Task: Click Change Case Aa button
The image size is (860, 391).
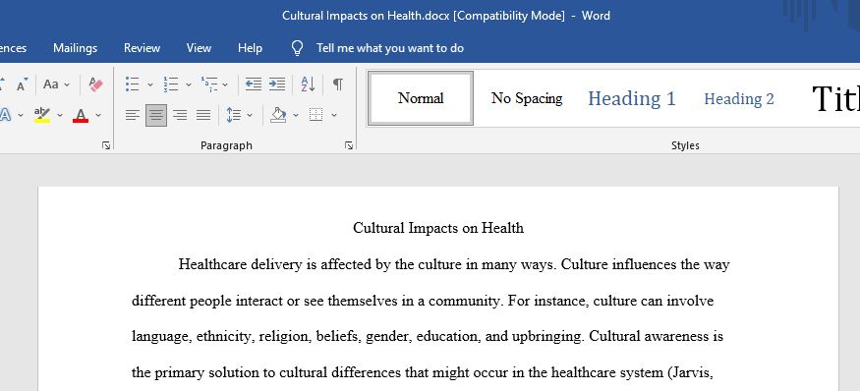Action: coord(51,84)
